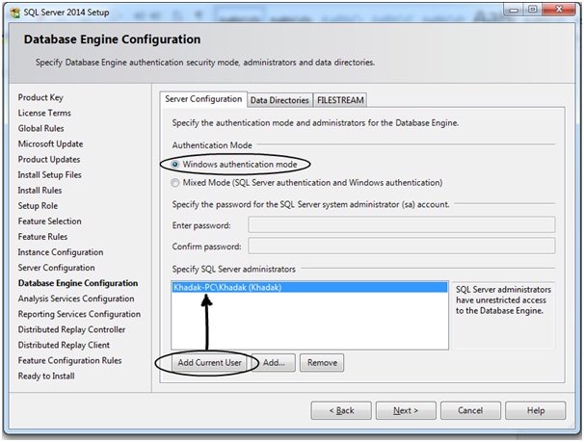Click Instance Configuration step in sidebar
The height and width of the screenshot is (442, 584).
61,252
